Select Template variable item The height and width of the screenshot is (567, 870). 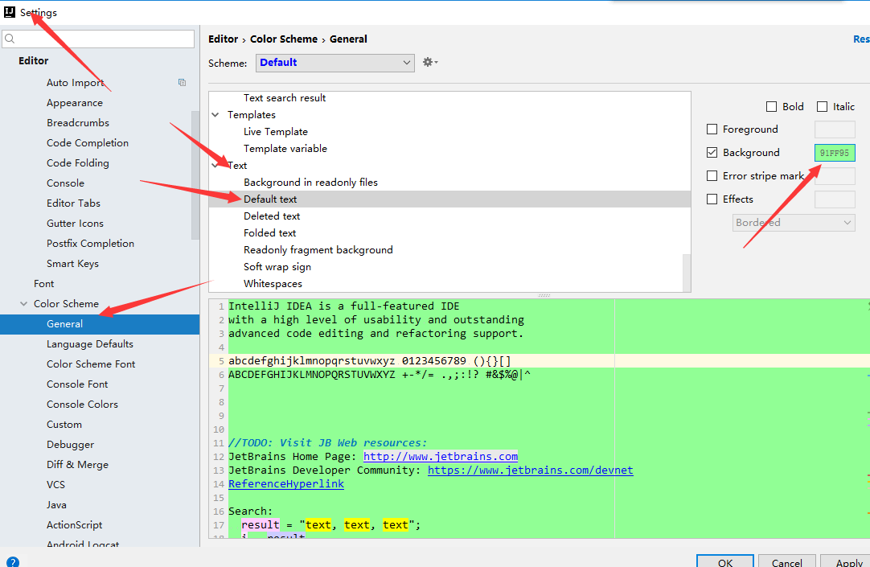285,149
